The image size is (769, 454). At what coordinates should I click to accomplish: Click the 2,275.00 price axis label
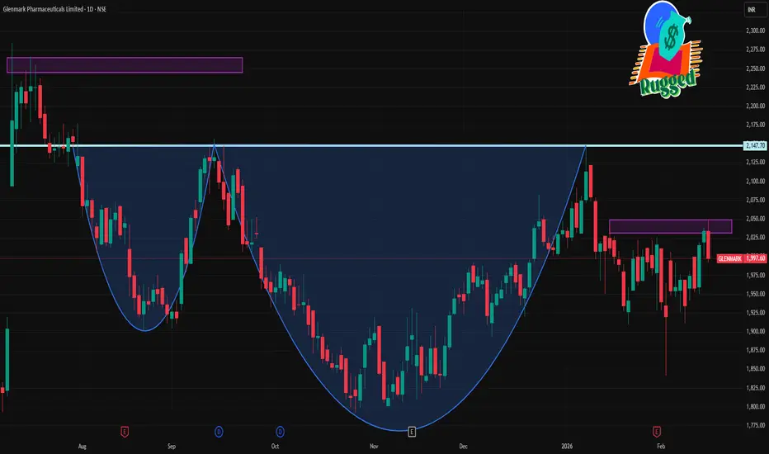(x=755, y=50)
